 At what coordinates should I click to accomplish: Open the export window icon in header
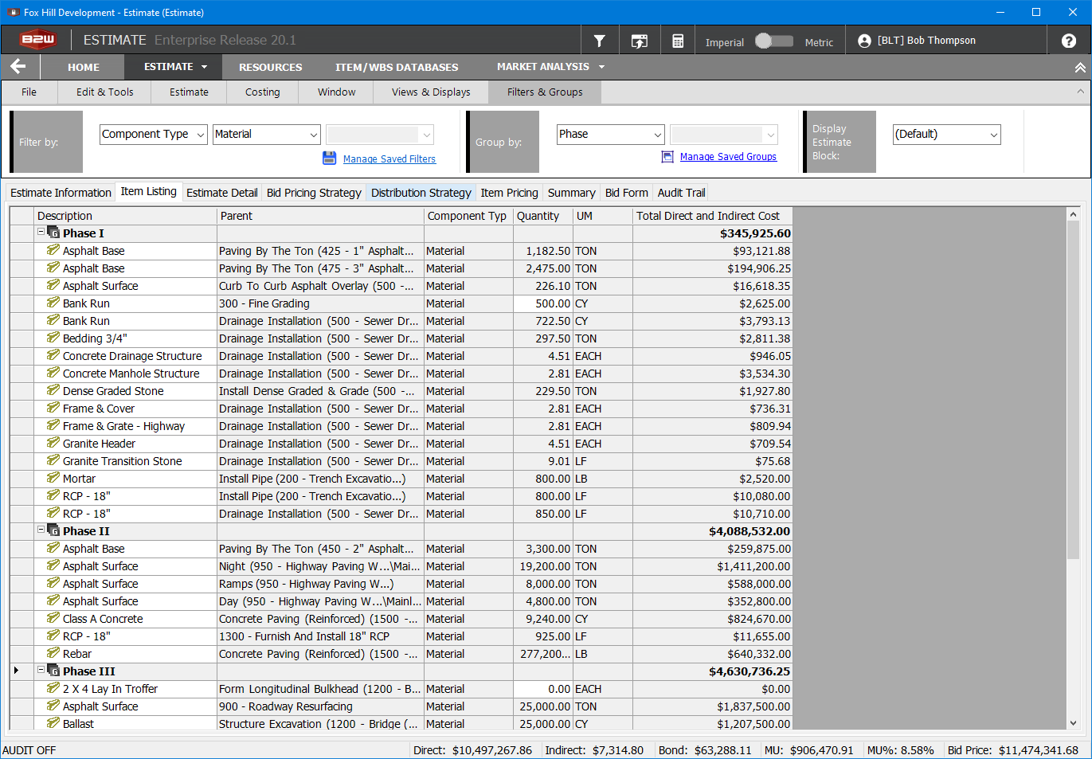(639, 41)
